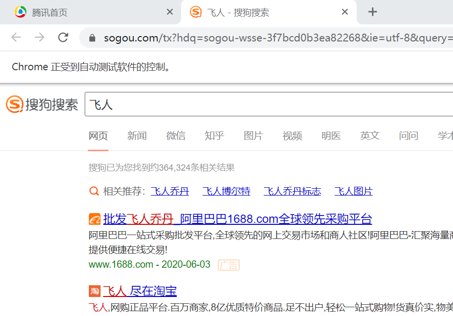Click the 网购正品平台 Taobao description text
Screen dimensions: 453x316
click(x=271, y=308)
